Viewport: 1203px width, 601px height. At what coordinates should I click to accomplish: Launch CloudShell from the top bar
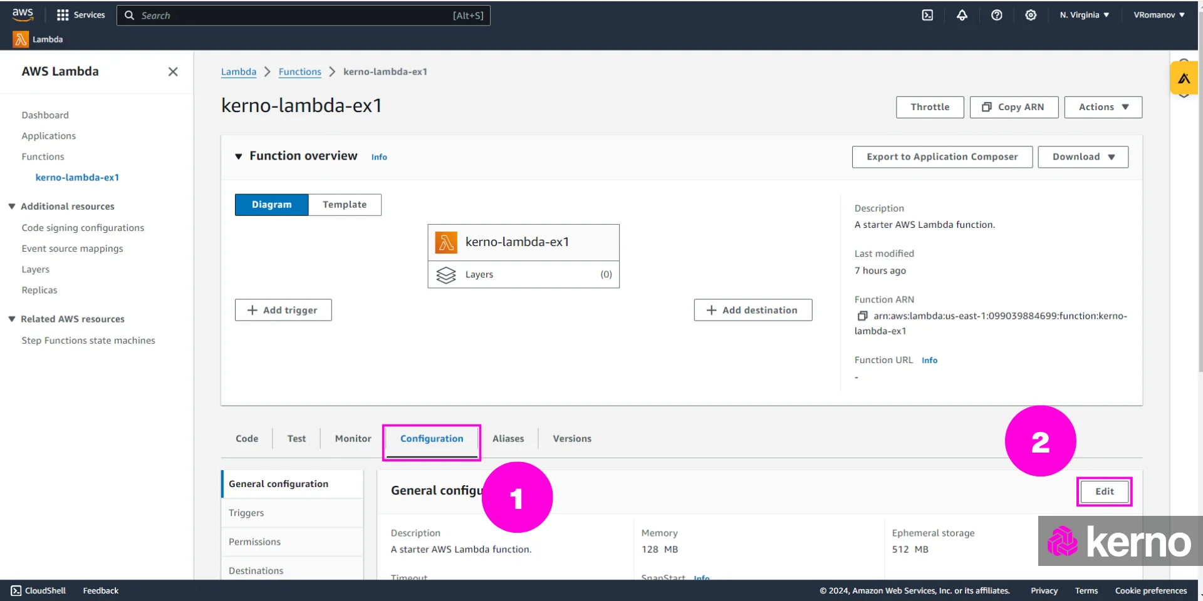927,15
